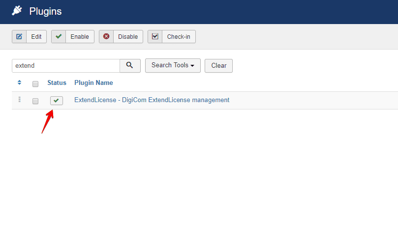Open the ExtendLicense DigiCom plugin link
The width and height of the screenshot is (398, 244).
click(x=152, y=100)
